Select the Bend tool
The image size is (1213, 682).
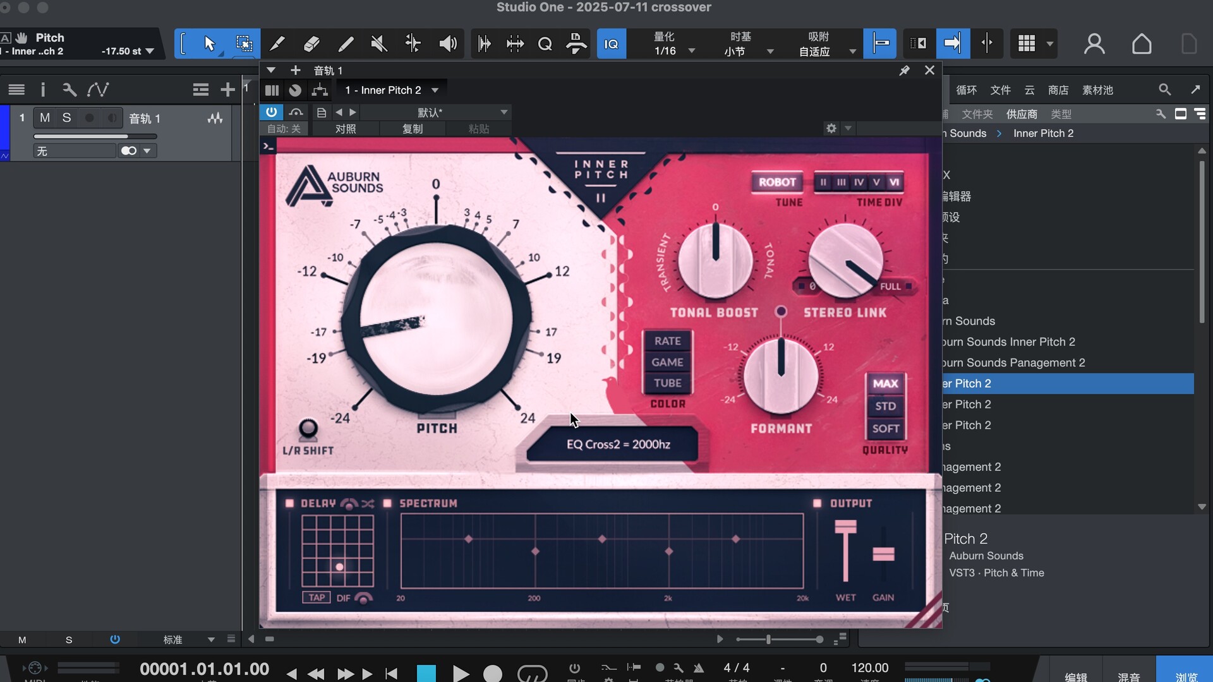pos(413,44)
